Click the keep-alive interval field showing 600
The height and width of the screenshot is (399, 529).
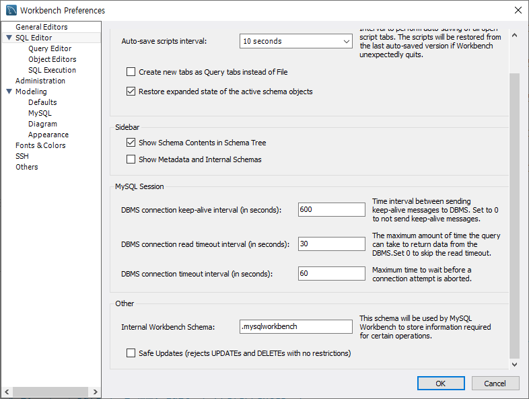tap(331, 209)
